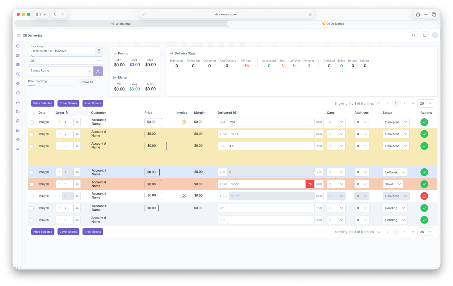The image size is (453, 286).
Task: Open the top page size dropdown showing 25
Action: pyautogui.click(x=425, y=104)
